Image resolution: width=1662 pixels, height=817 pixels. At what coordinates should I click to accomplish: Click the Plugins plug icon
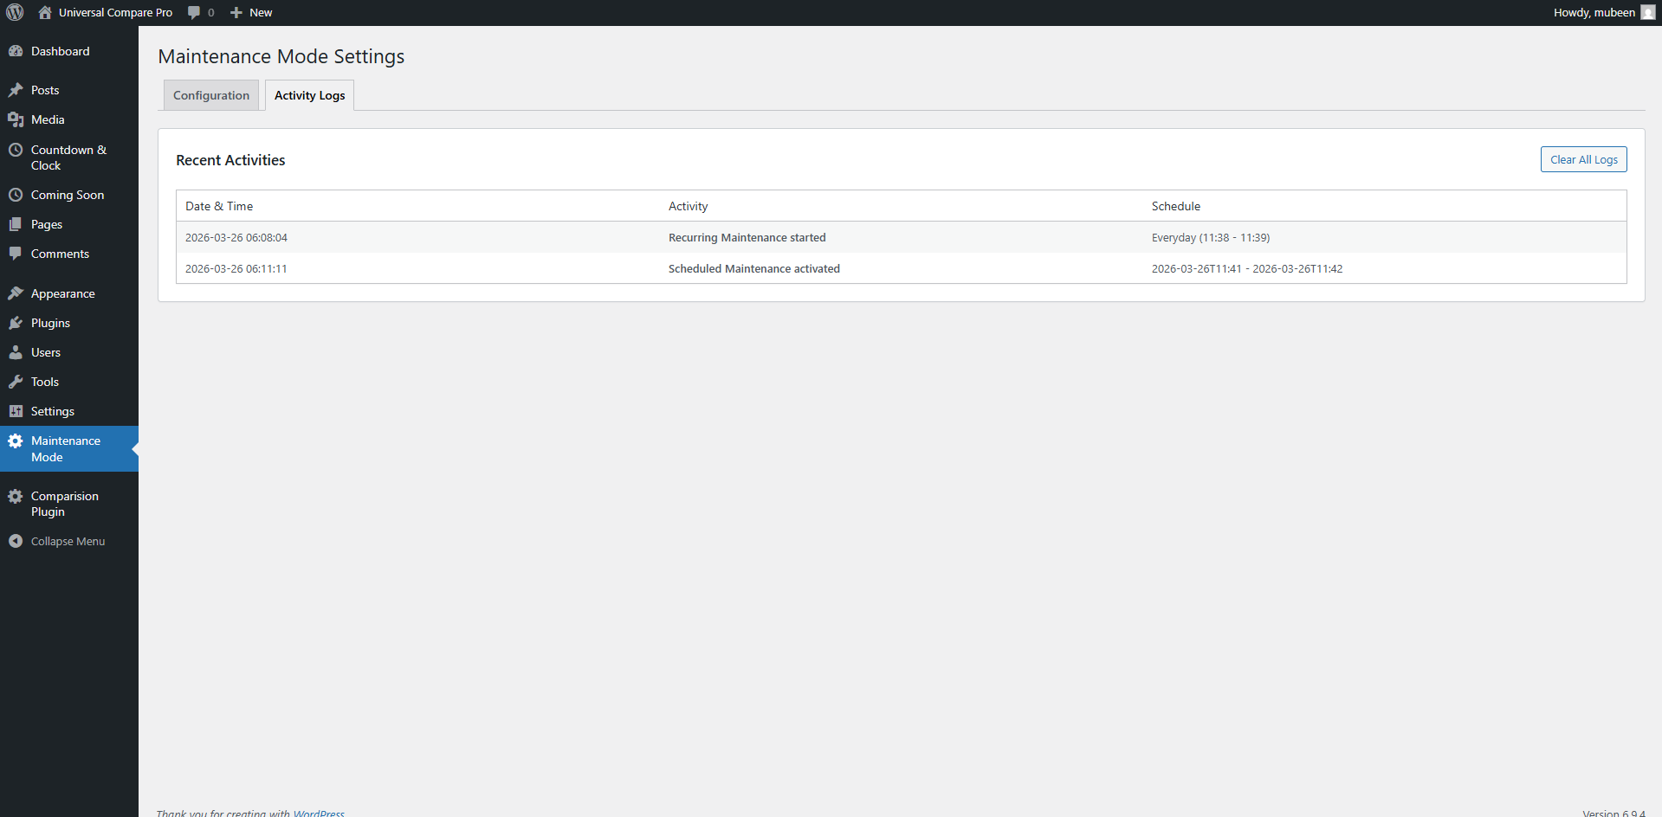(16, 323)
